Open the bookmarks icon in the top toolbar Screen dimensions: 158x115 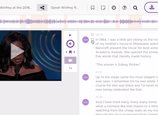(93, 8)
